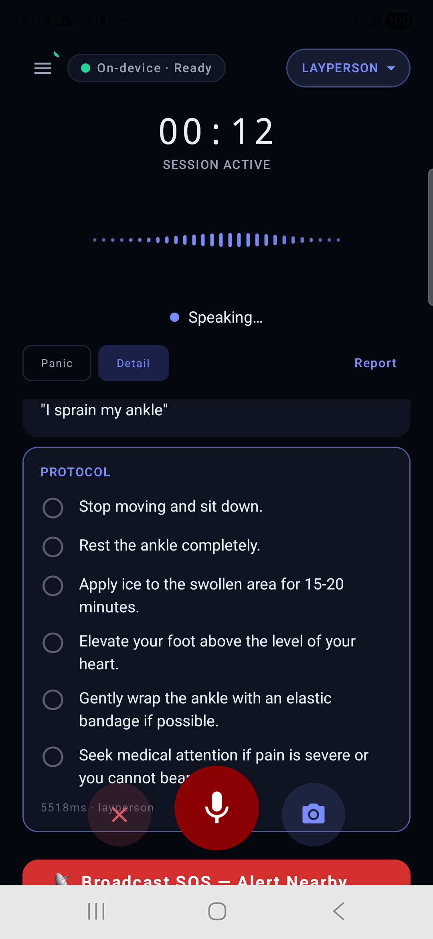Tap the audio waveform visualizer
This screenshot has height=939, width=433.
(216, 240)
